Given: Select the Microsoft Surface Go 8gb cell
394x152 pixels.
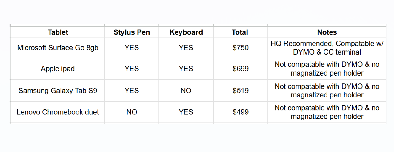Looking at the screenshot, I should click(58, 48).
